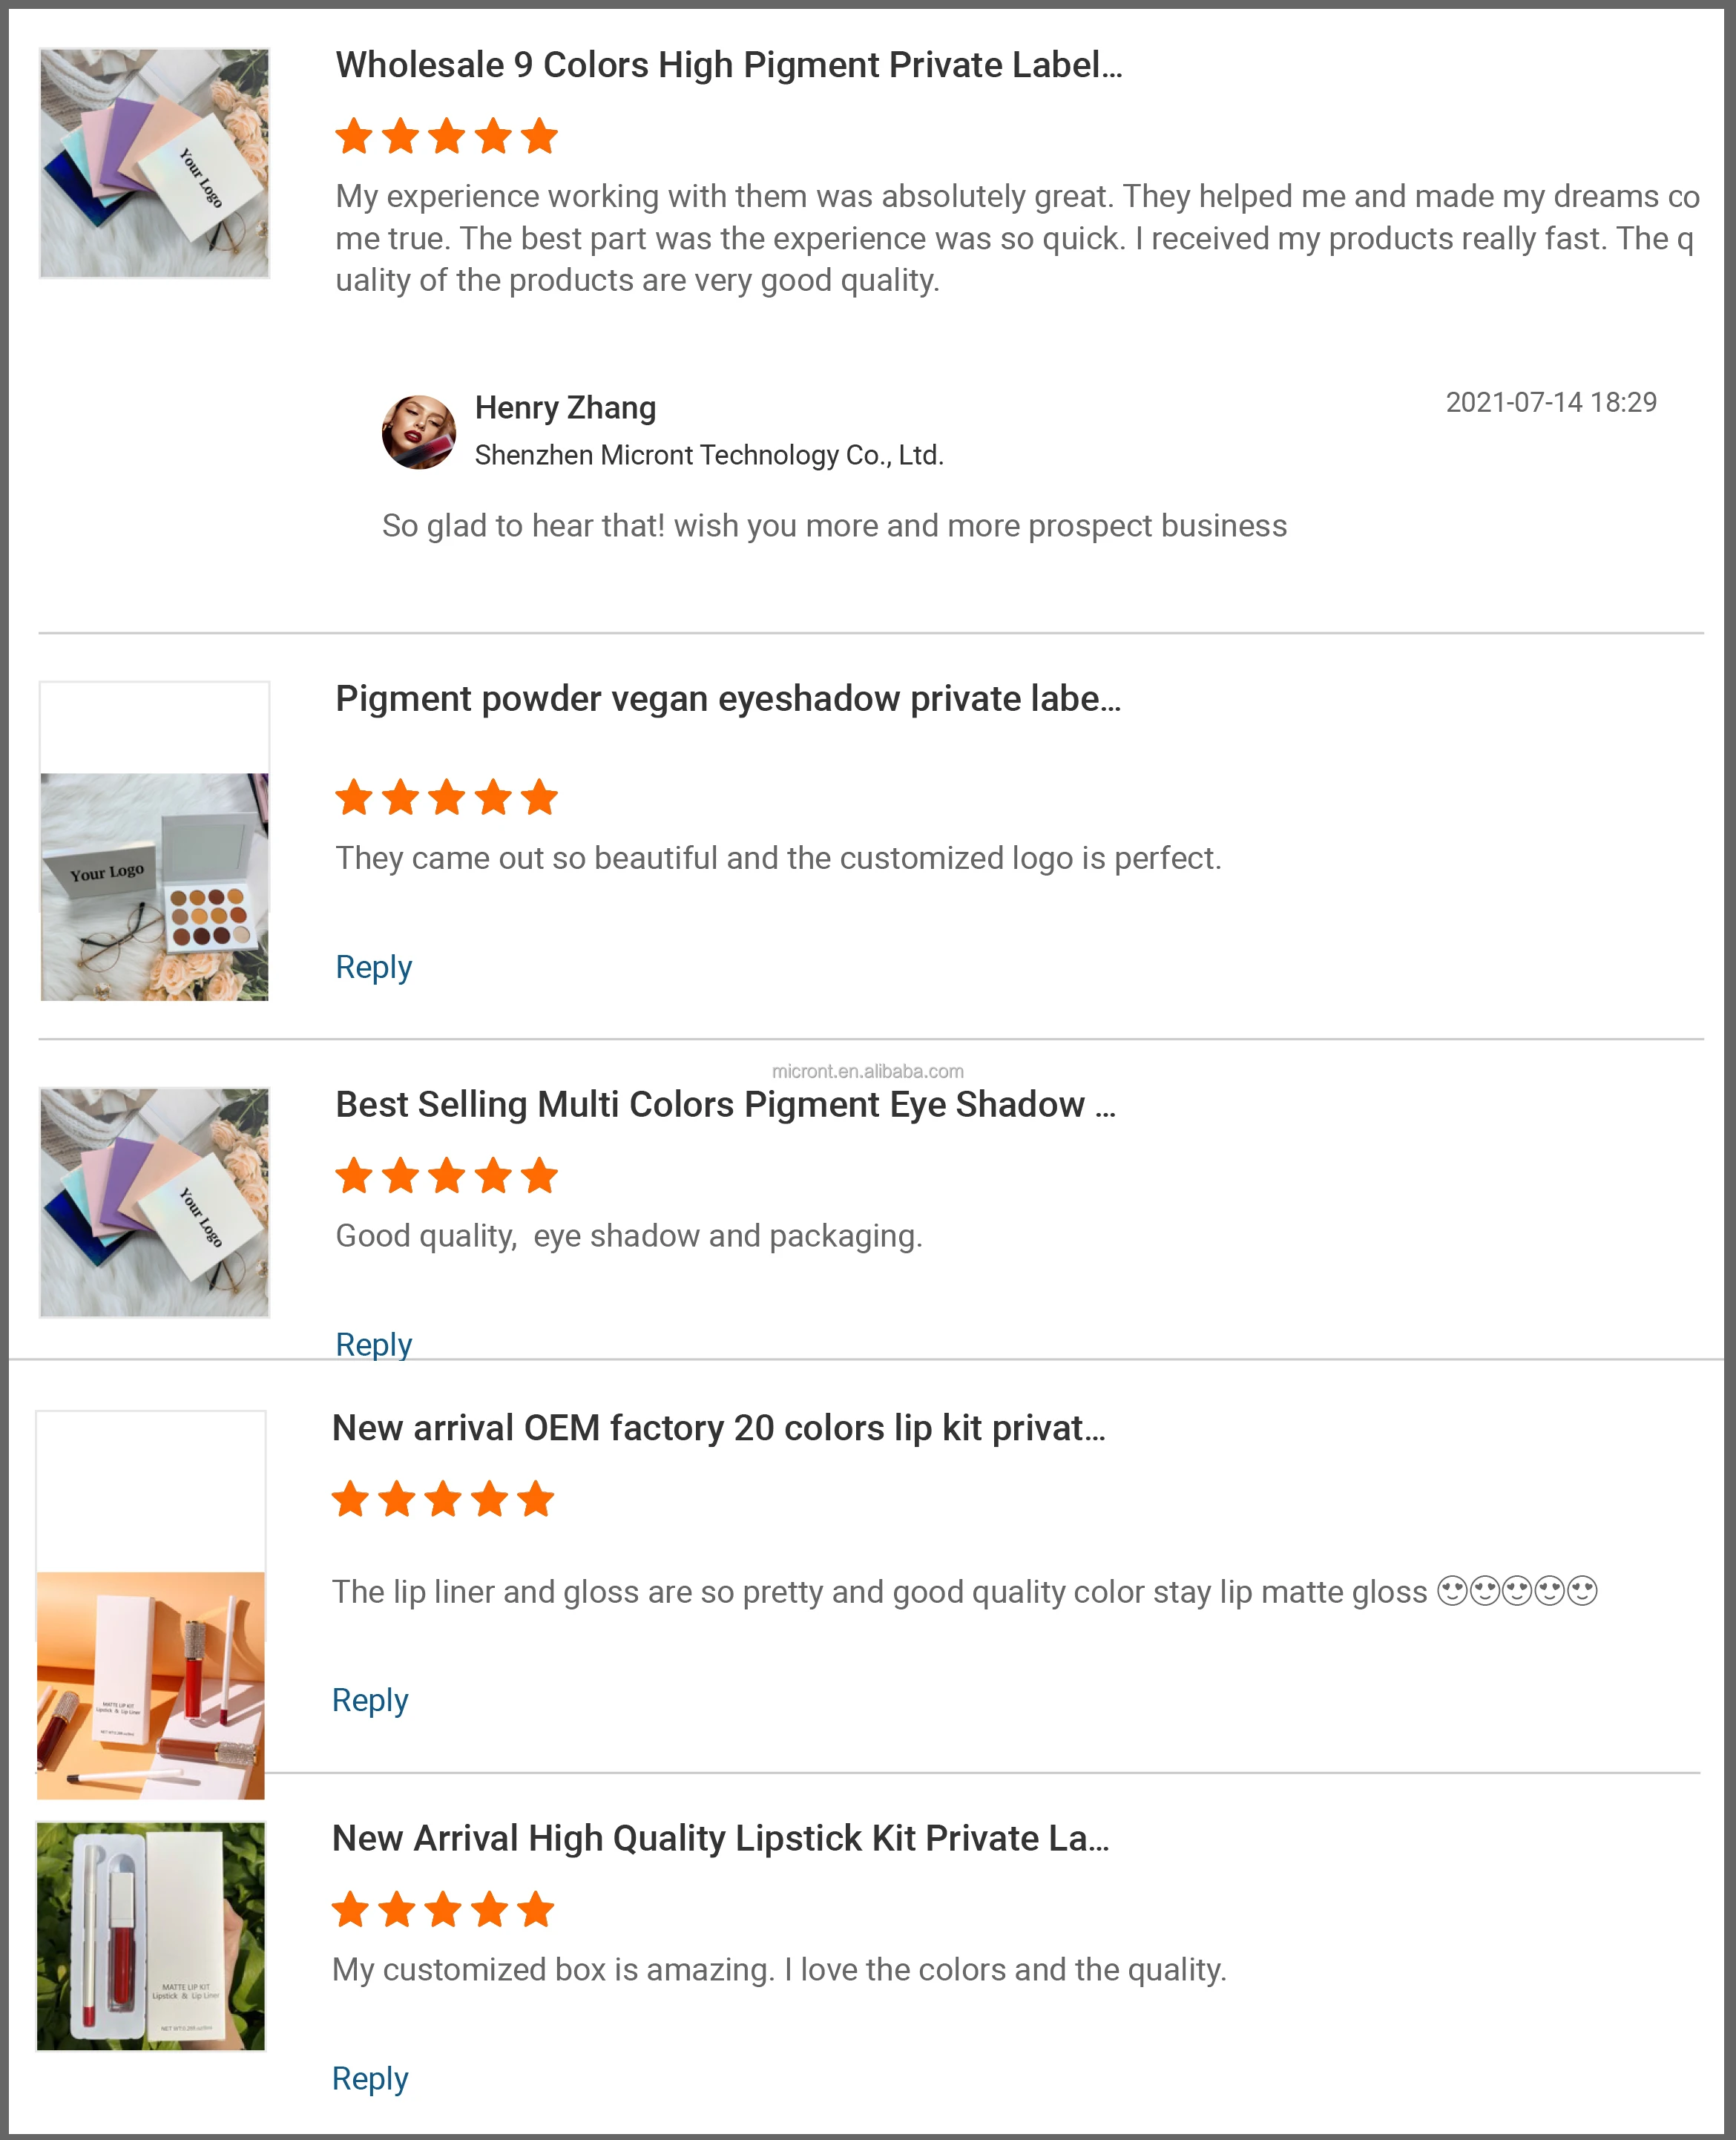Image resolution: width=1736 pixels, height=2140 pixels.
Task: Open "New arrival OEM factory 20 colors lip kit" title
Action: 718,1428
